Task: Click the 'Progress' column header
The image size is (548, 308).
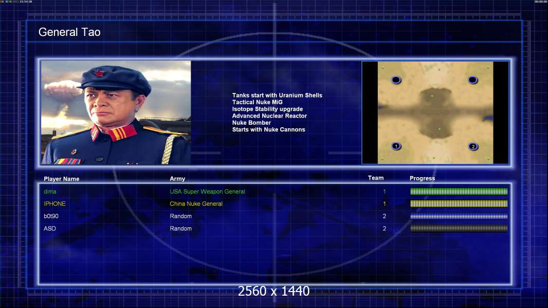Action: coord(422,178)
